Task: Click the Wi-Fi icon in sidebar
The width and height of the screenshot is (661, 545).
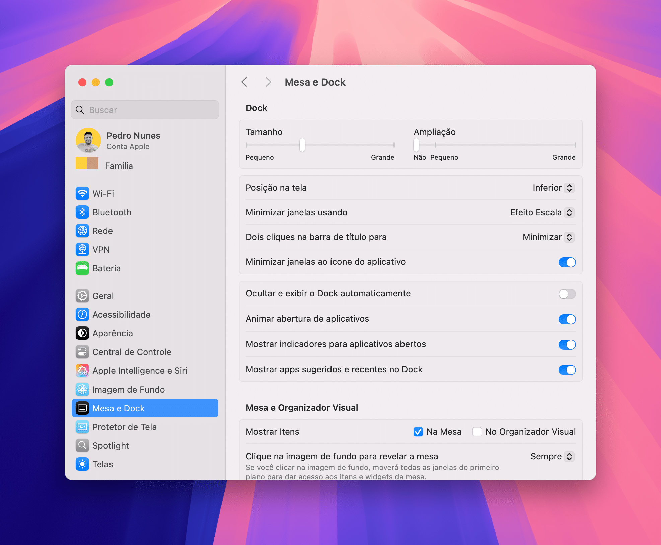Action: pyautogui.click(x=82, y=193)
